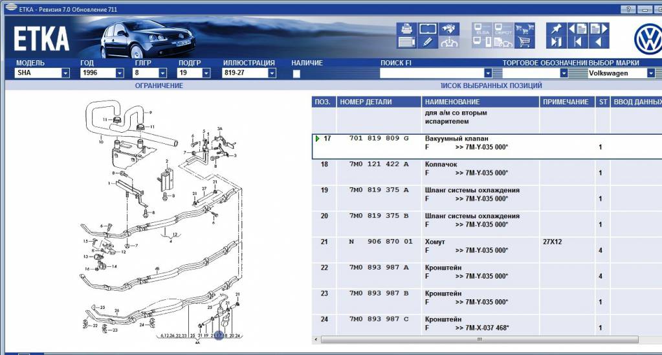Image resolution: width=662 pixels, height=355 pixels.
Task: Go to next illustration page icon
Action: 599,29
